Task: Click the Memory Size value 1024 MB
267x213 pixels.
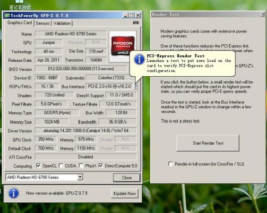Action: coord(51,122)
